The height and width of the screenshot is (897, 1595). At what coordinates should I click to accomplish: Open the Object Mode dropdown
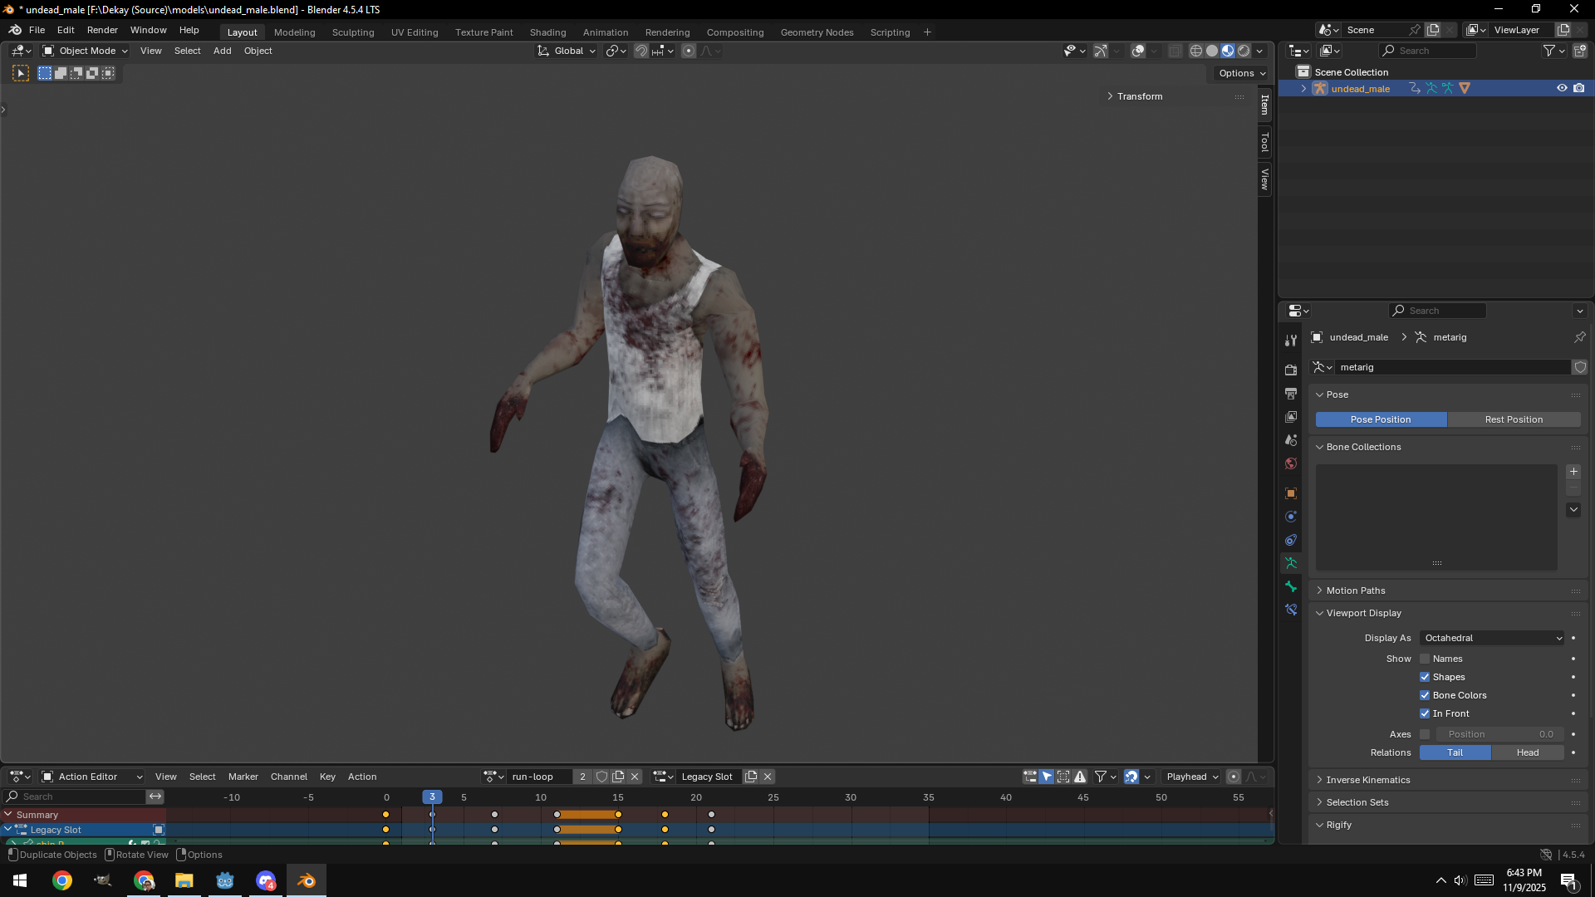[86, 51]
